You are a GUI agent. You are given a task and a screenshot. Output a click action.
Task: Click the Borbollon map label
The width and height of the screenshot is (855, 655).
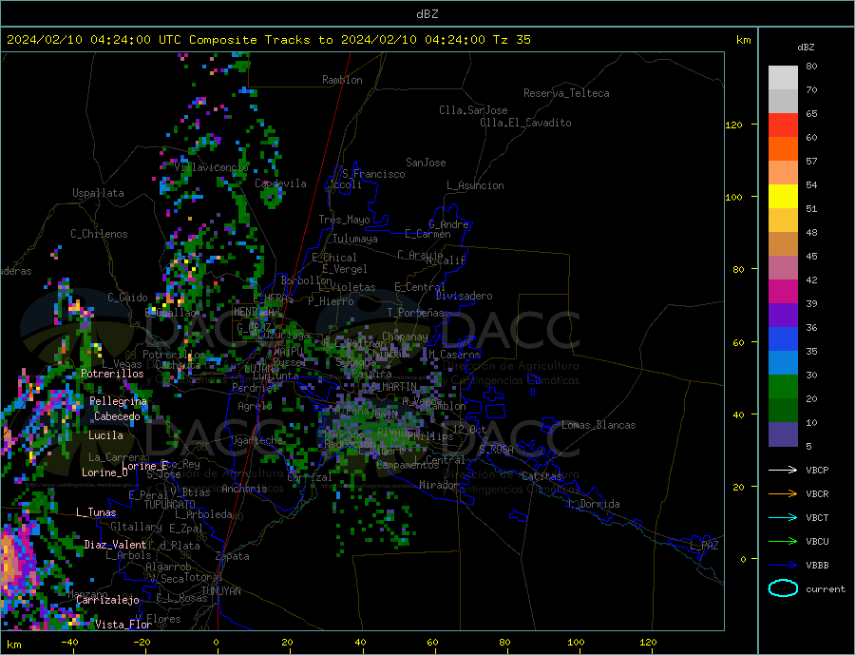[307, 280]
